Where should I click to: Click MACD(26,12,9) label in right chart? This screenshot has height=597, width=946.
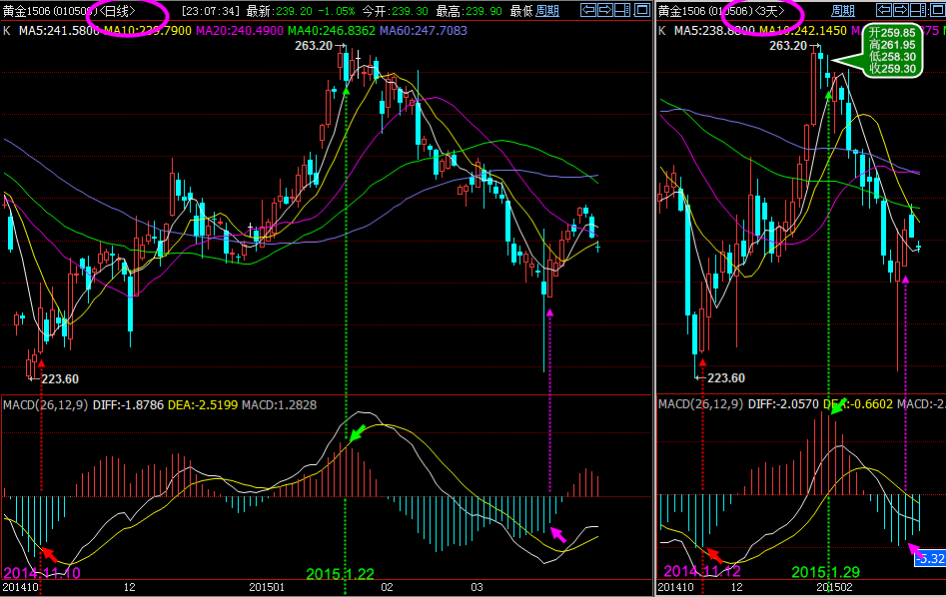tap(700, 404)
